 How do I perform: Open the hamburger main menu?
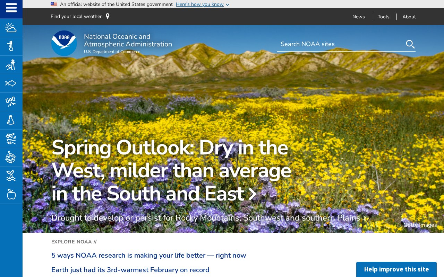tap(11, 8)
